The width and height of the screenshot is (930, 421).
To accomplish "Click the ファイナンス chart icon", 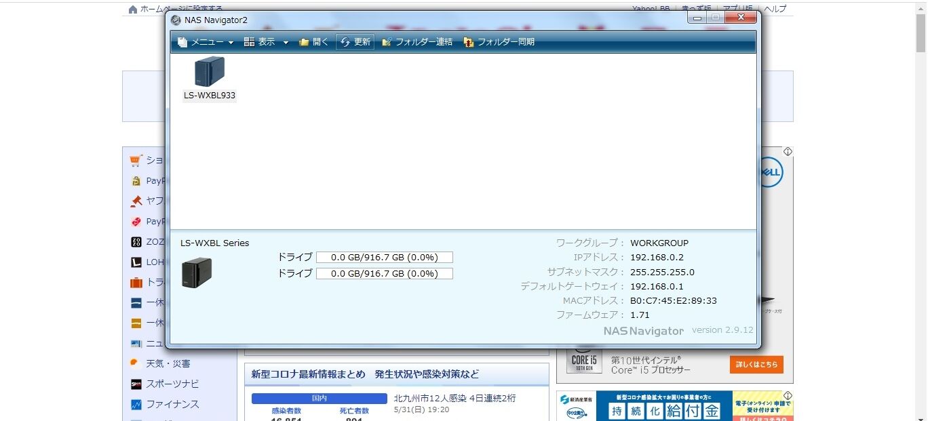I will (x=136, y=405).
